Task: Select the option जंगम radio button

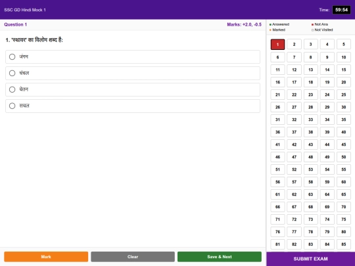Action: (12, 56)
